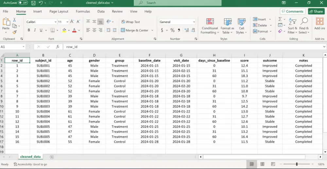This screenshot has height=169, width=327.
Task: Open Find & Select menu
Action: point(304,26)
